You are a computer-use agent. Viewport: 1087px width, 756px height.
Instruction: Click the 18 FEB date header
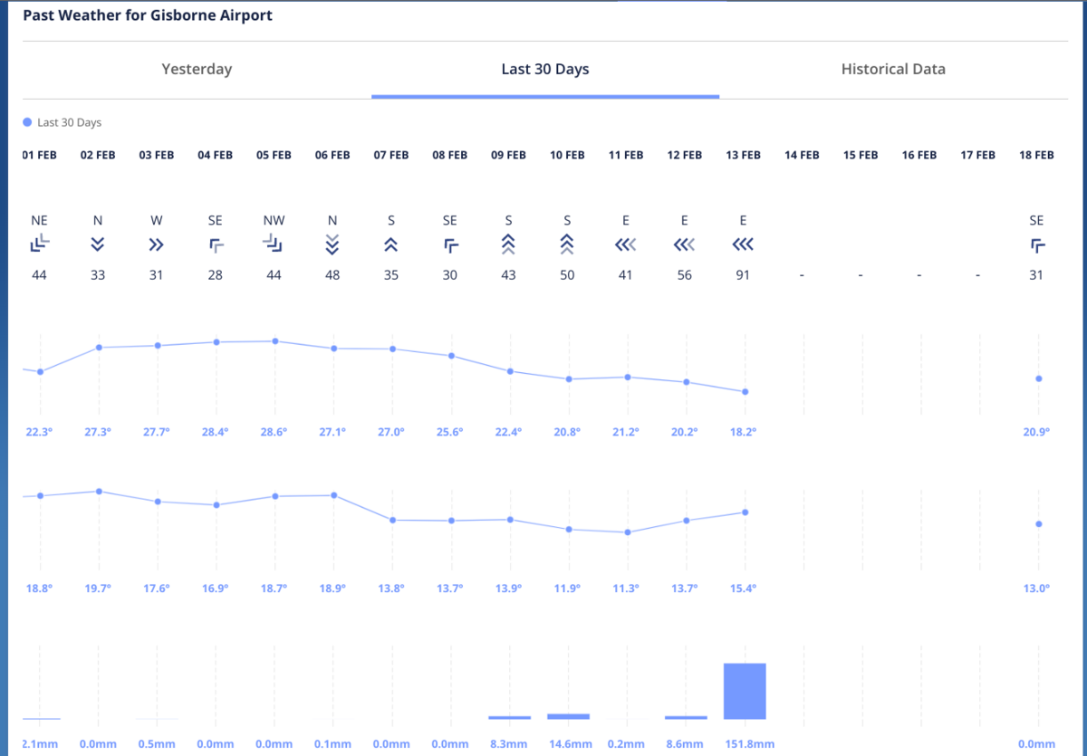pyautogui.click(x=1036, y=156)
